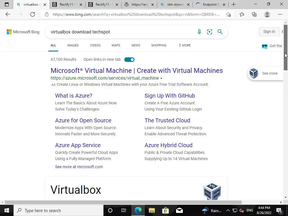Open Azure Hybrid Cloud link

pyautogui.click(x=168, y=145)
